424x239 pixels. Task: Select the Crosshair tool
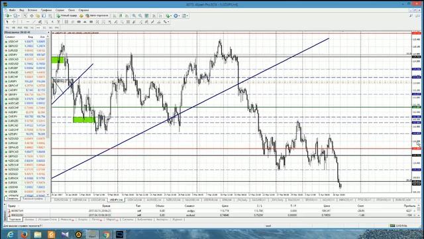(13, 22)
